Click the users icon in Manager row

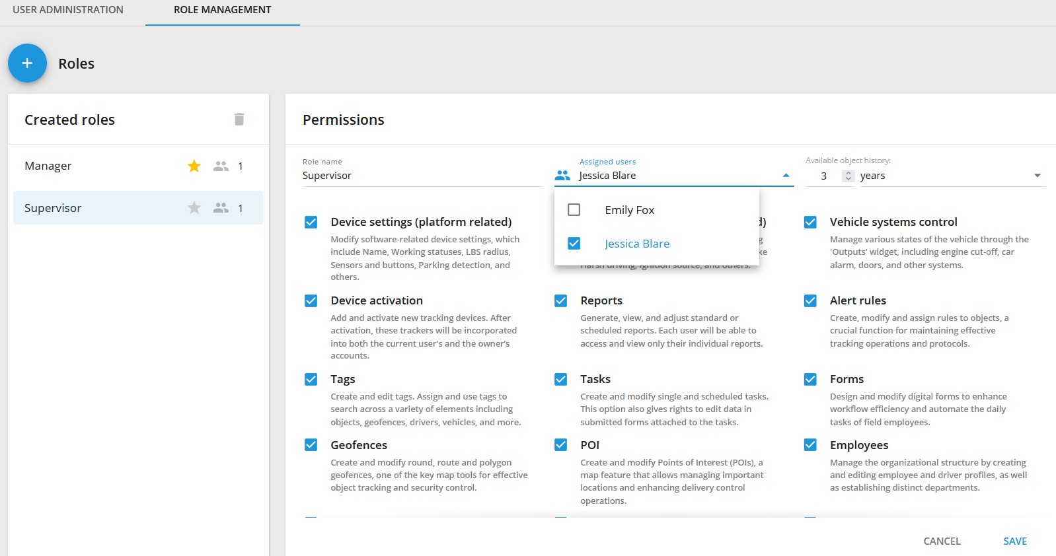tap(221, 166)
